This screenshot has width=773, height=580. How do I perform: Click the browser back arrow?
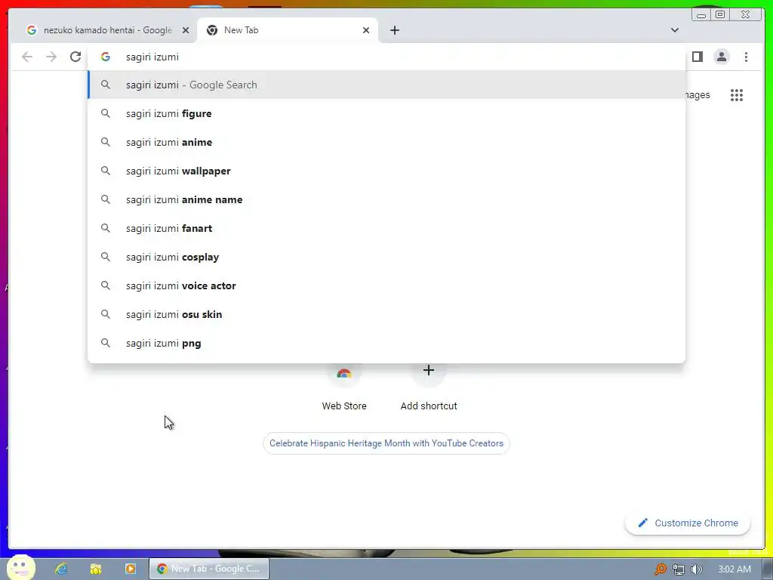point(27,57)
